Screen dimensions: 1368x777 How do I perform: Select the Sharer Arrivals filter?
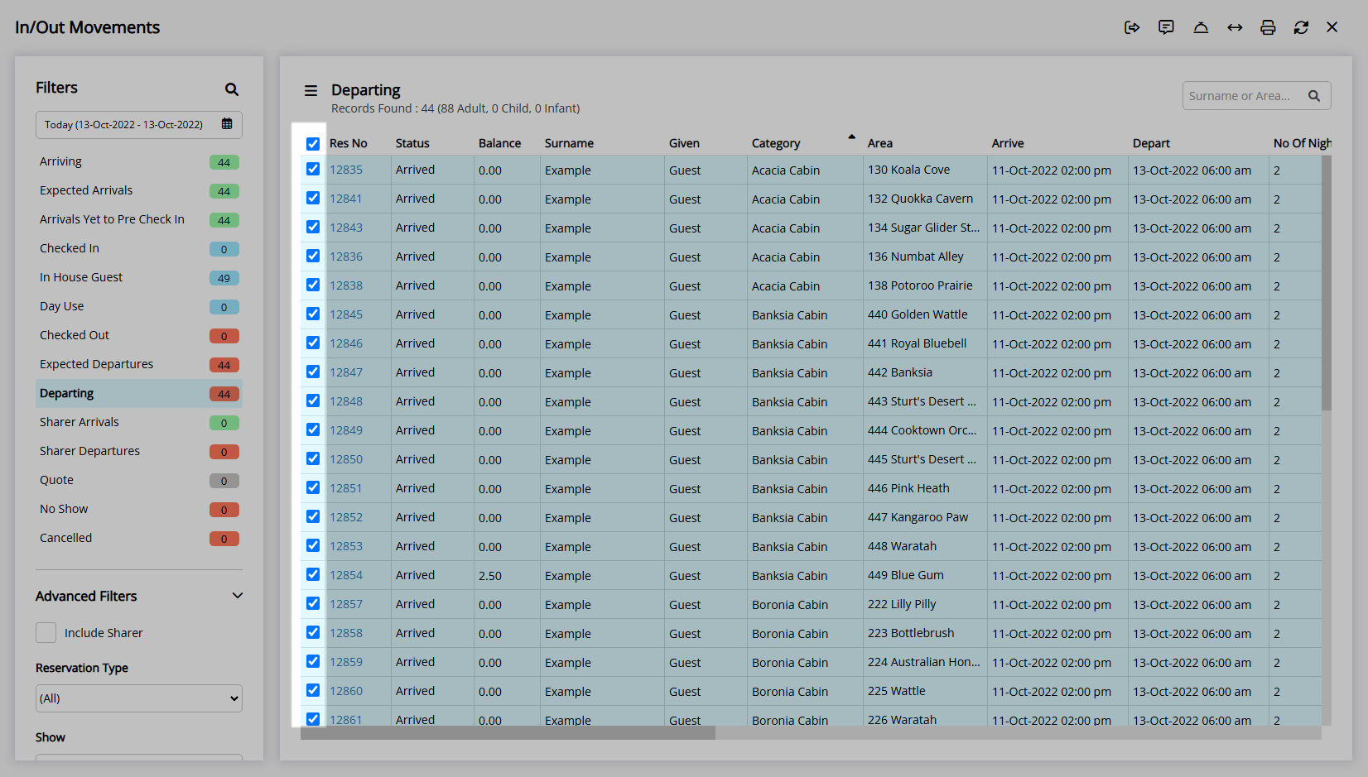point(139,422)
